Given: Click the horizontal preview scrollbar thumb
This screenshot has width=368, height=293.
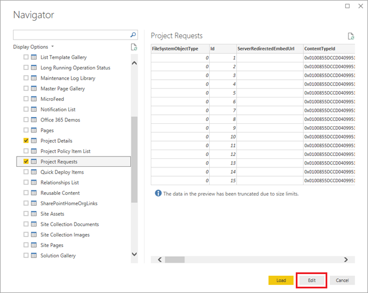Looking at the screenshot, I should 175,260.
